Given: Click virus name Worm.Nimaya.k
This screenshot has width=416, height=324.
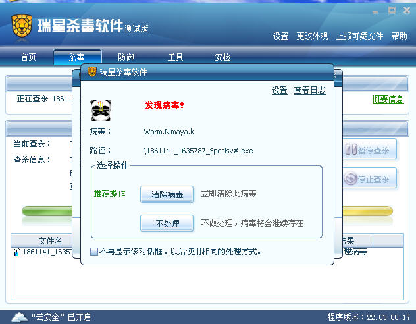Looking at the screenshot, I should tap(169, 132).
